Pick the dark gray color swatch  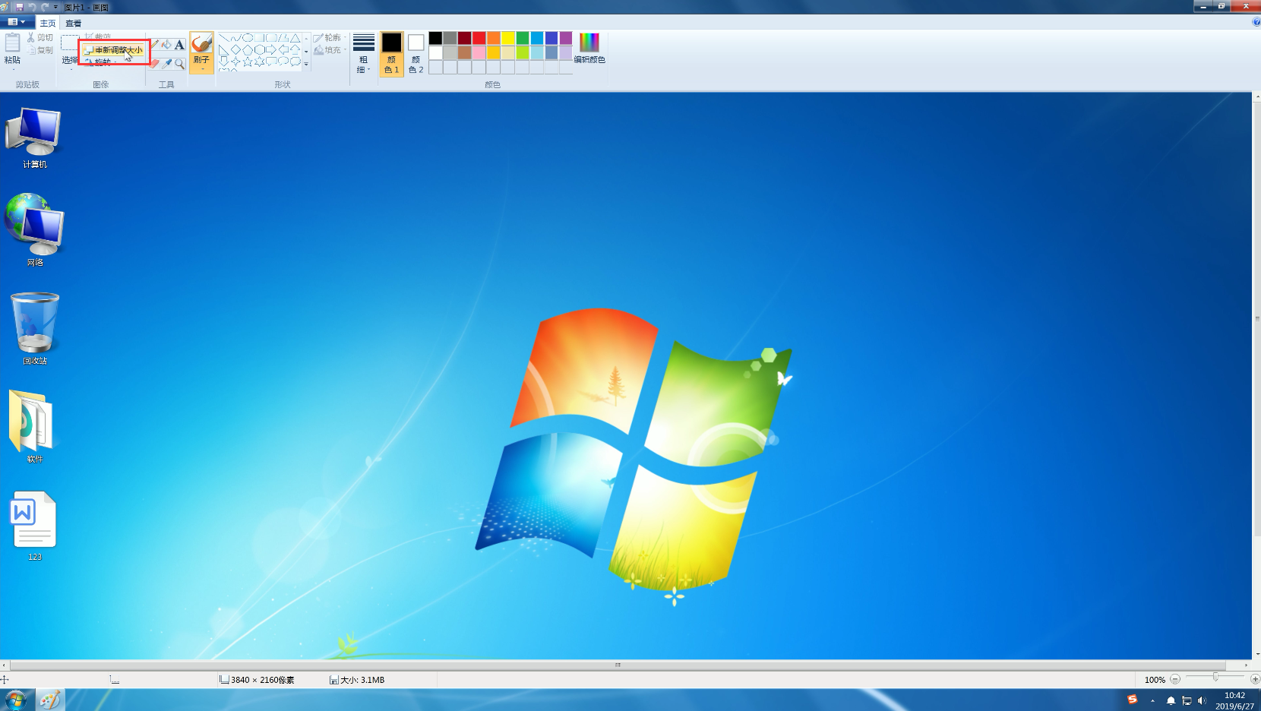click(450, 38)
